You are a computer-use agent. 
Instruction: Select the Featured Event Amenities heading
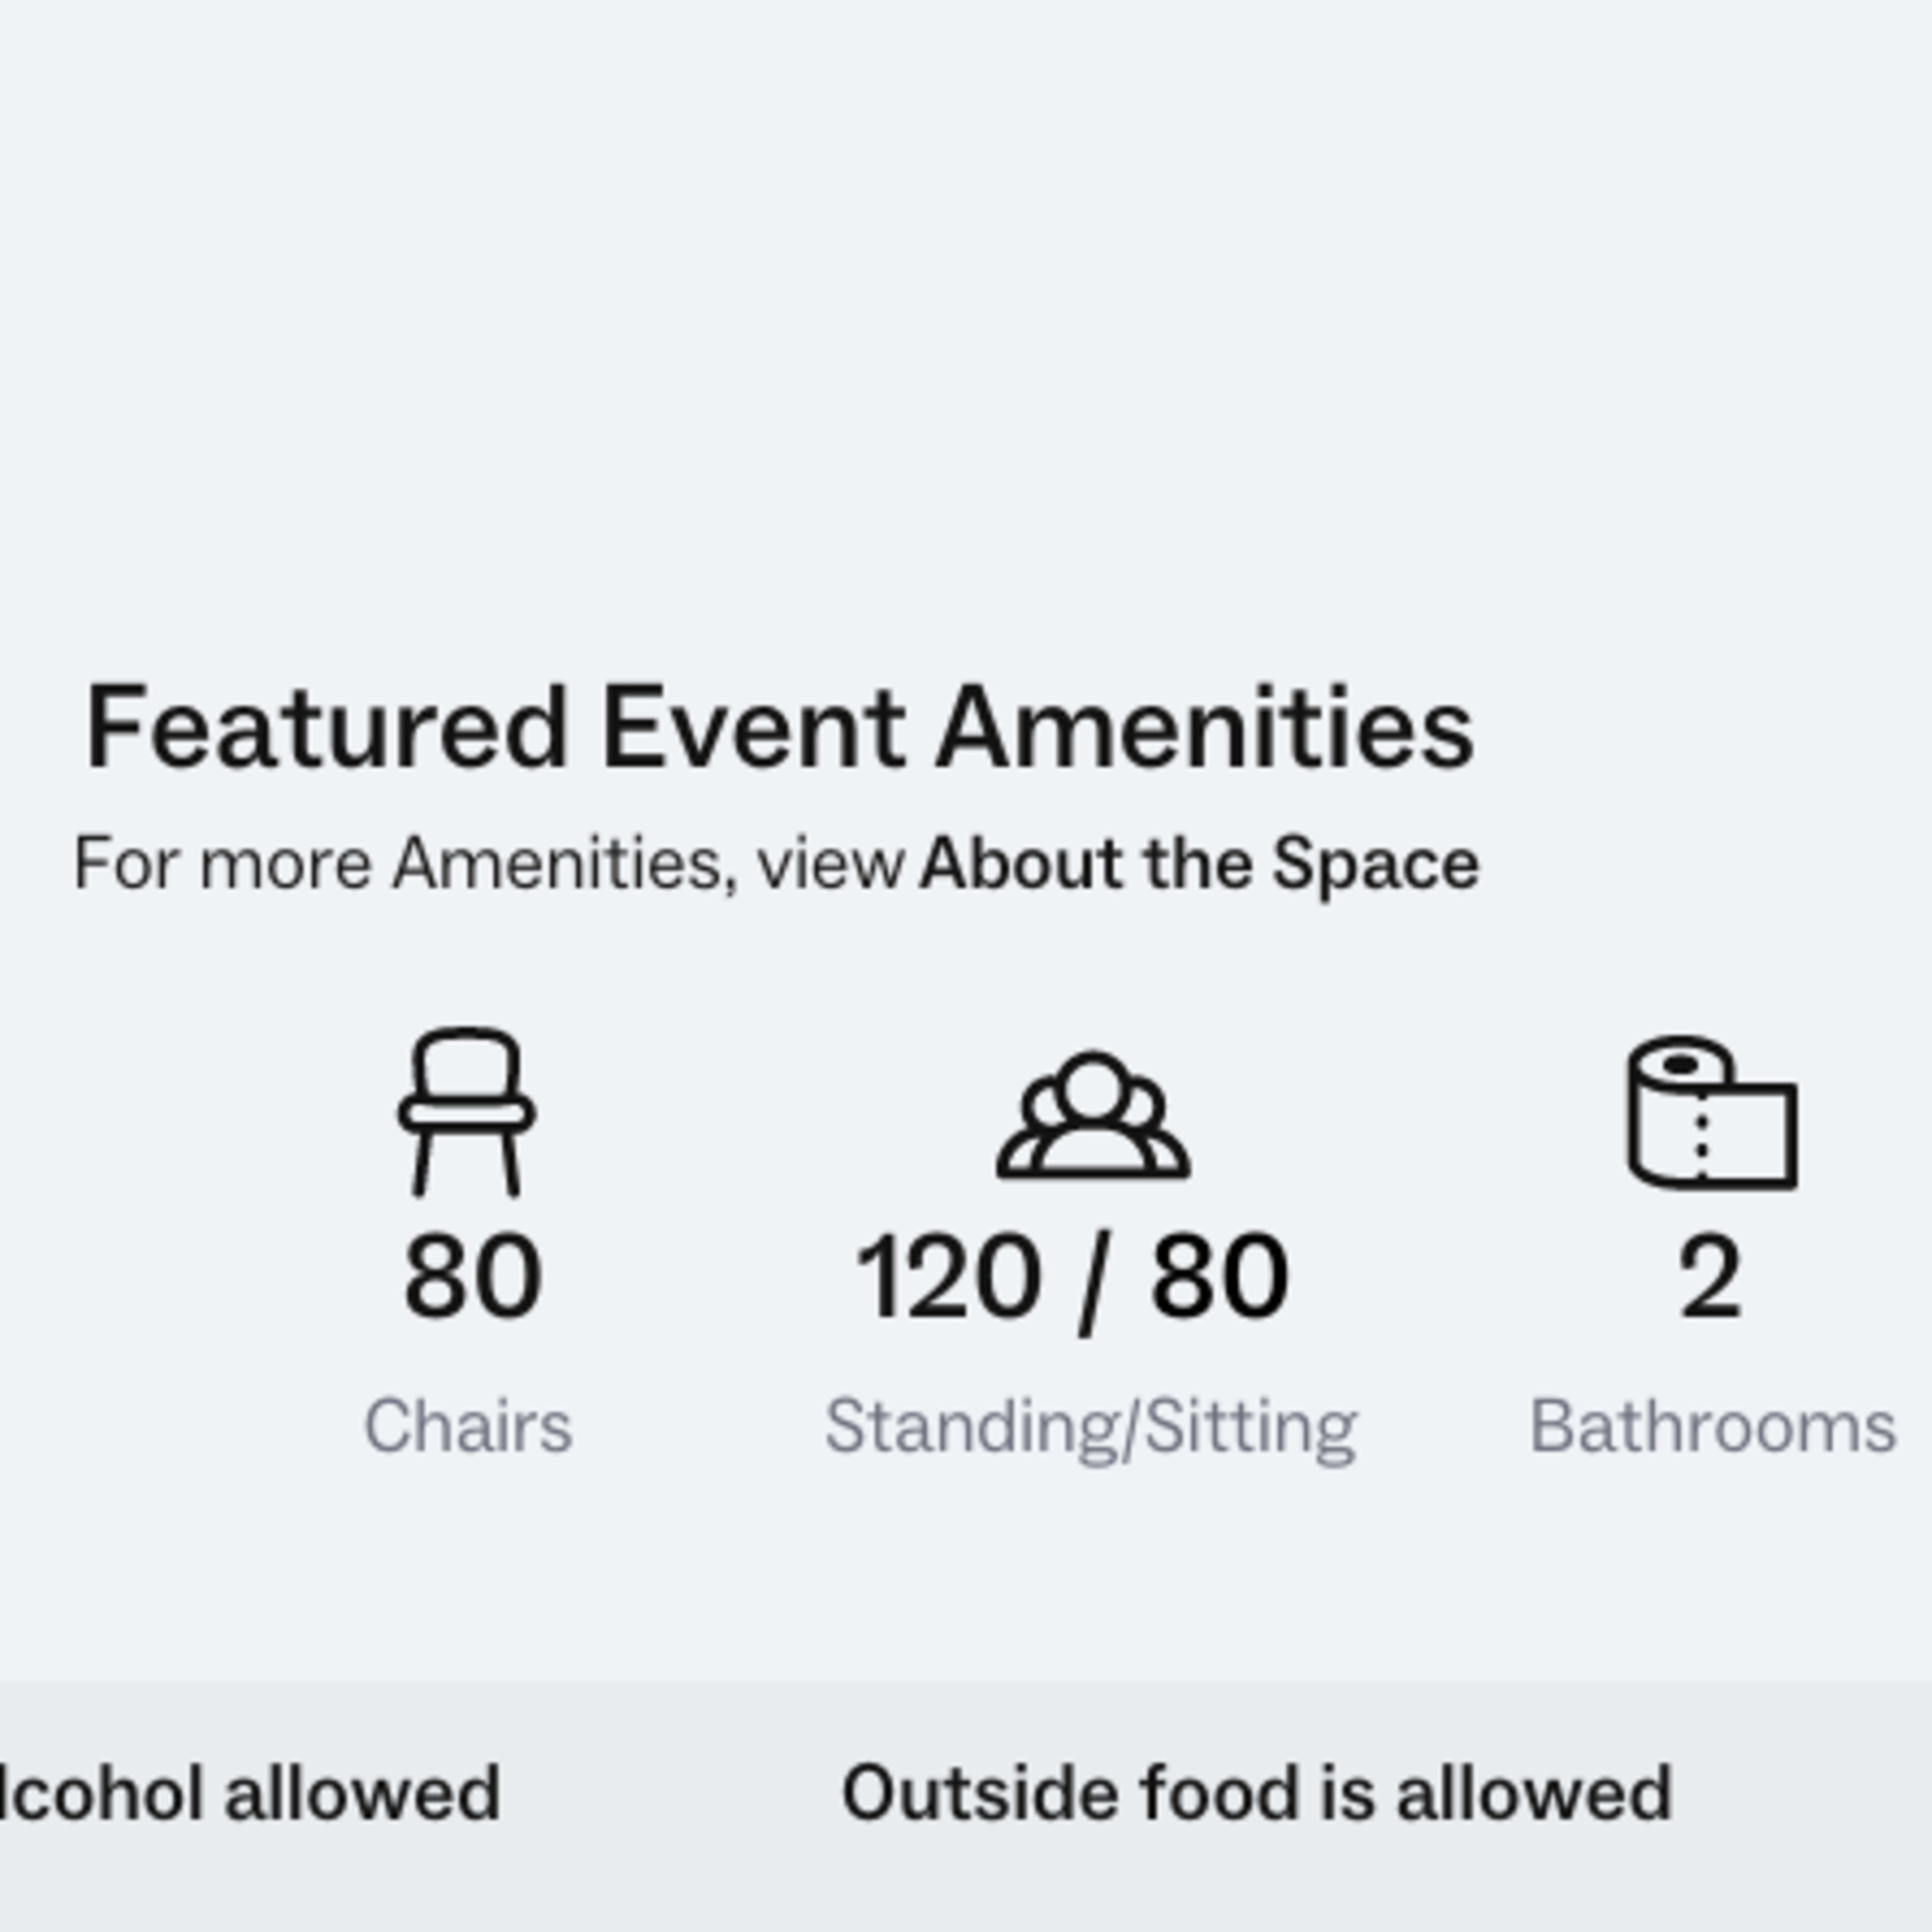780,727
